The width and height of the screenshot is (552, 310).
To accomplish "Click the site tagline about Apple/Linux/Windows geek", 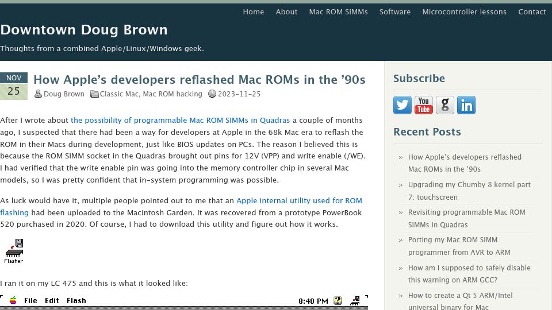I will click(x=102, y=48).
